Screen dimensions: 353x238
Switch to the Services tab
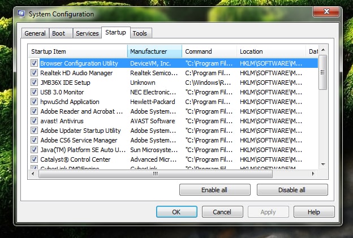pos(87,33)
